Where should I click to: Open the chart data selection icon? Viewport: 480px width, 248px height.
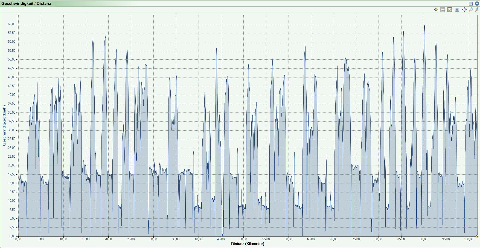tap(450, 10)
